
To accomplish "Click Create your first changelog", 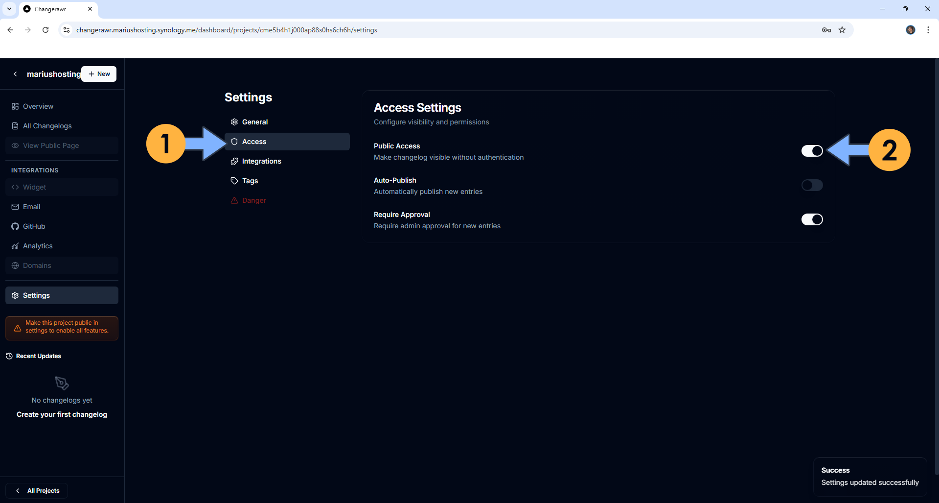I will point(62,414).
